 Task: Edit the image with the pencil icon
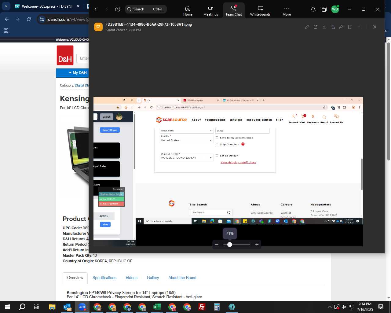(x=307, y=27)
